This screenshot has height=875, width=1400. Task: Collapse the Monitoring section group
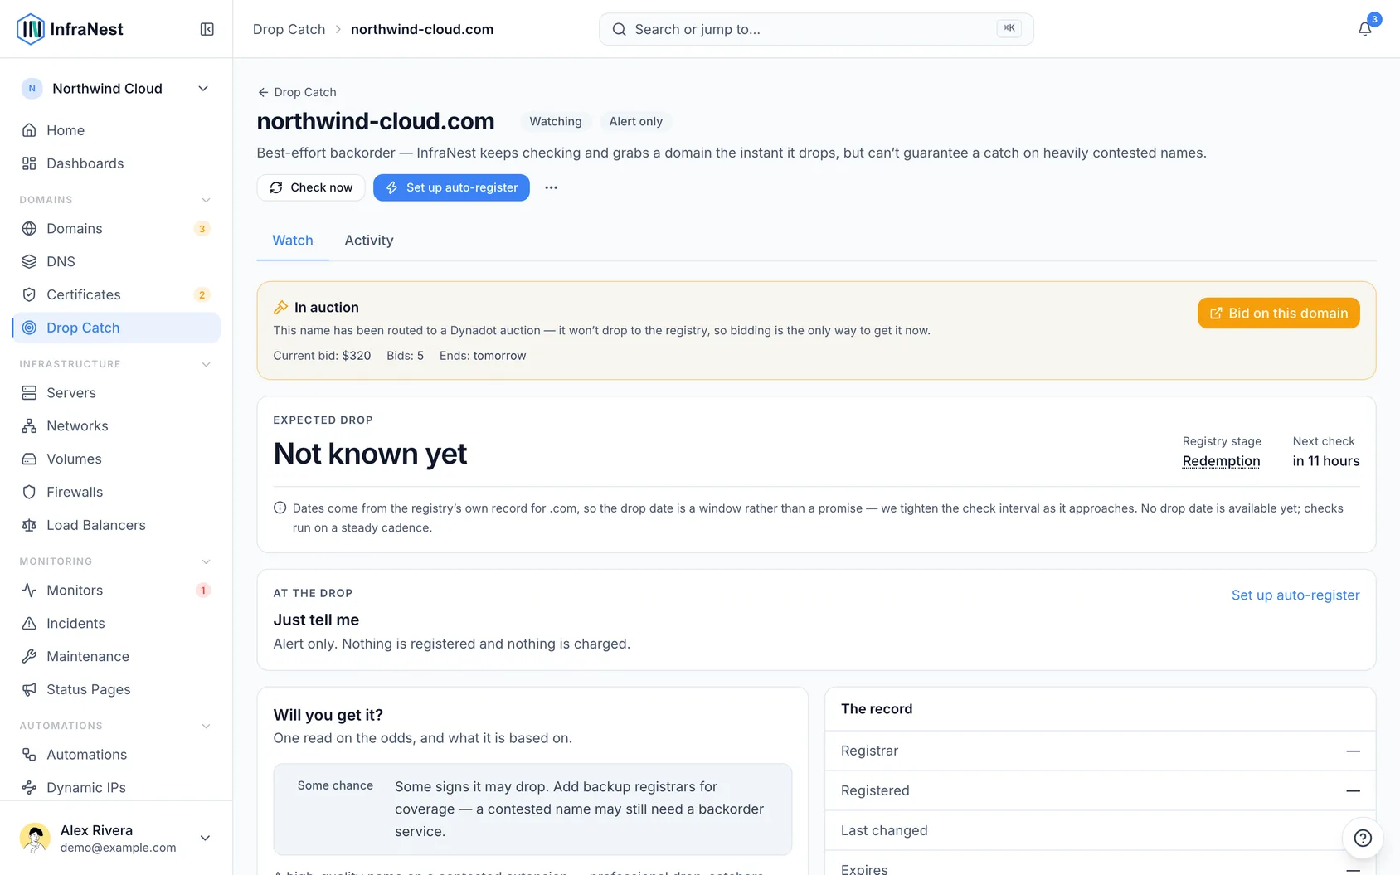206,561
